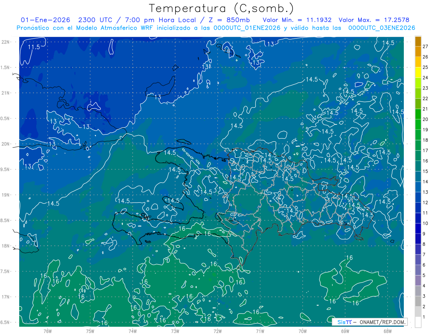435x336 pixels.
Task: Click colorbar value label "1"
Action: [424, 317]
